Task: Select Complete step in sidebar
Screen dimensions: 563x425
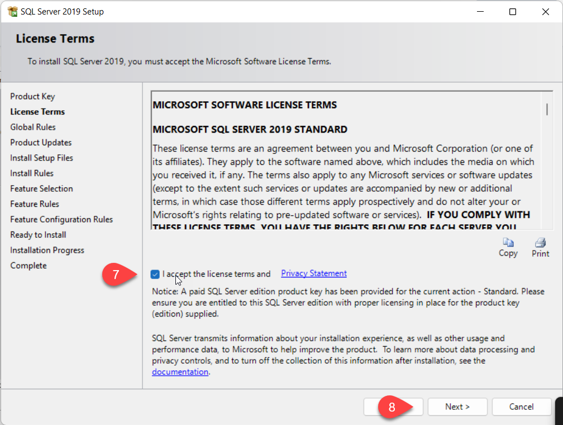Action: click(28, 266)
